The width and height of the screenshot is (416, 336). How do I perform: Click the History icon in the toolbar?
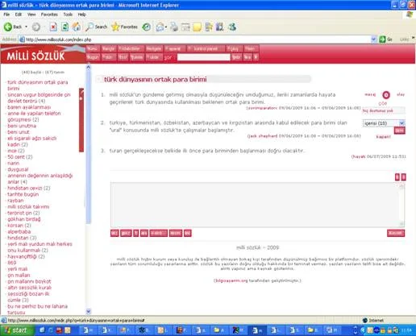click(x=147, y=27)
